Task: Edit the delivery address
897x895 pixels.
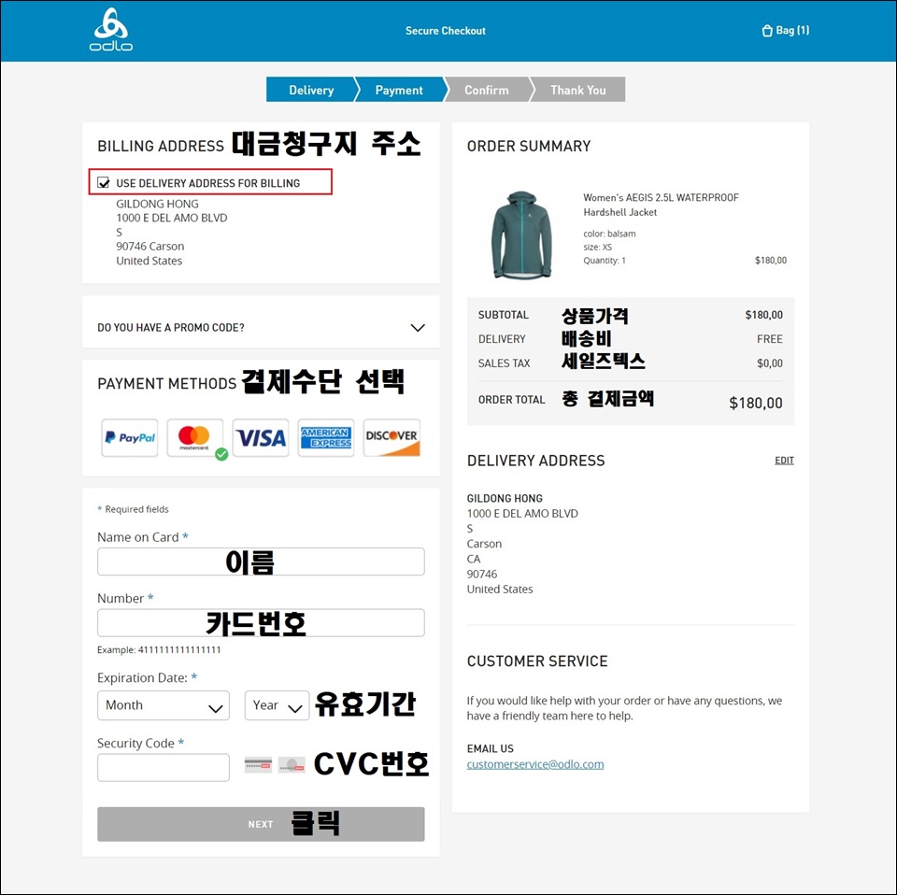Action: [x=784, y=461]
